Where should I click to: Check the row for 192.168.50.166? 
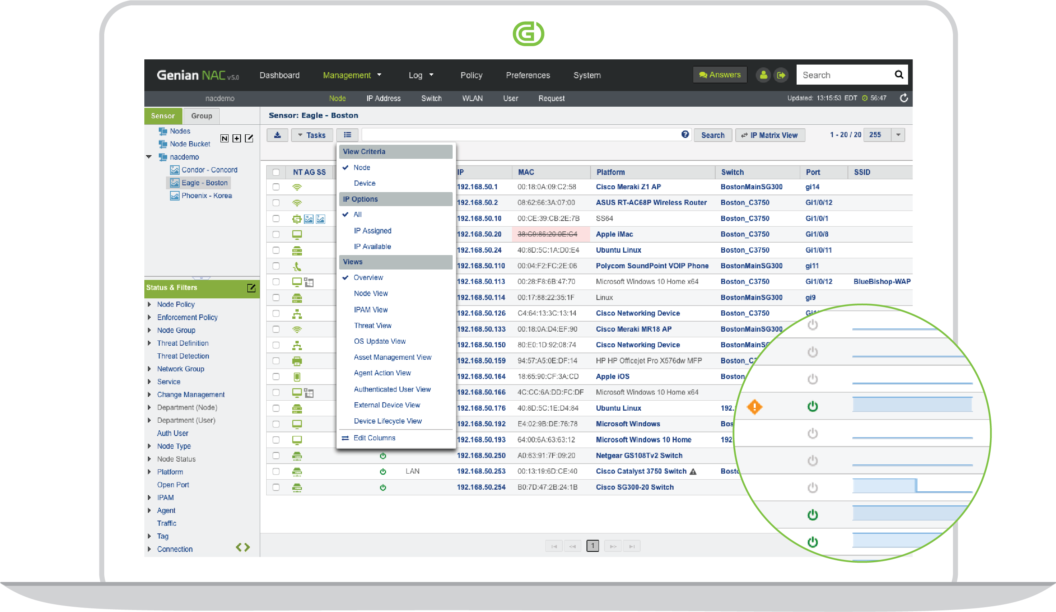276,393
